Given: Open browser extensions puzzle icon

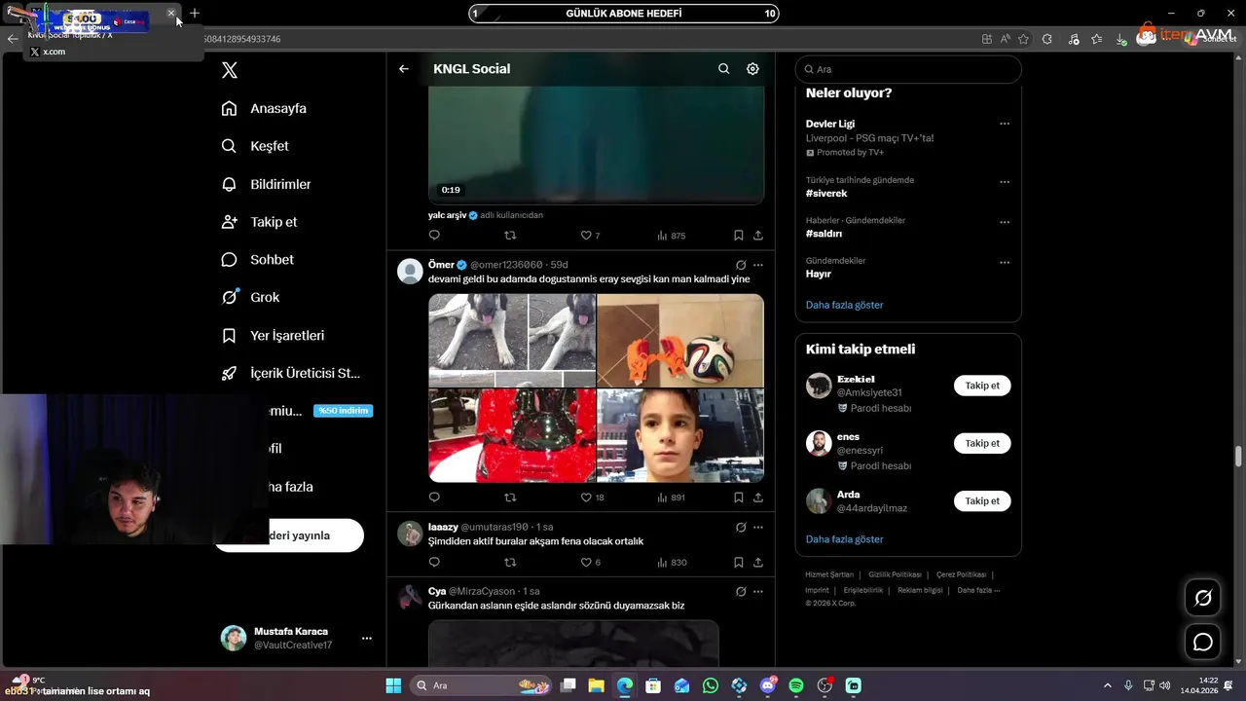Looking at the screenshot, I should (x=1047, y=39).
